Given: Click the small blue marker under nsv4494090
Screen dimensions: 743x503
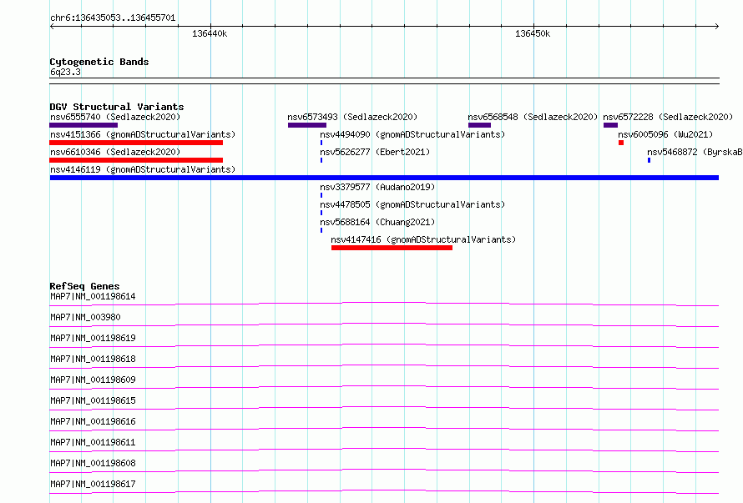Looking at the screenshot, I should click(x=321, y=143).
